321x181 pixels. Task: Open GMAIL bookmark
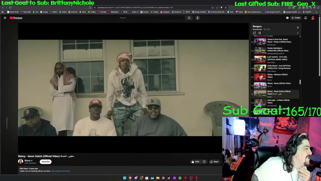[x=54, y=12]
